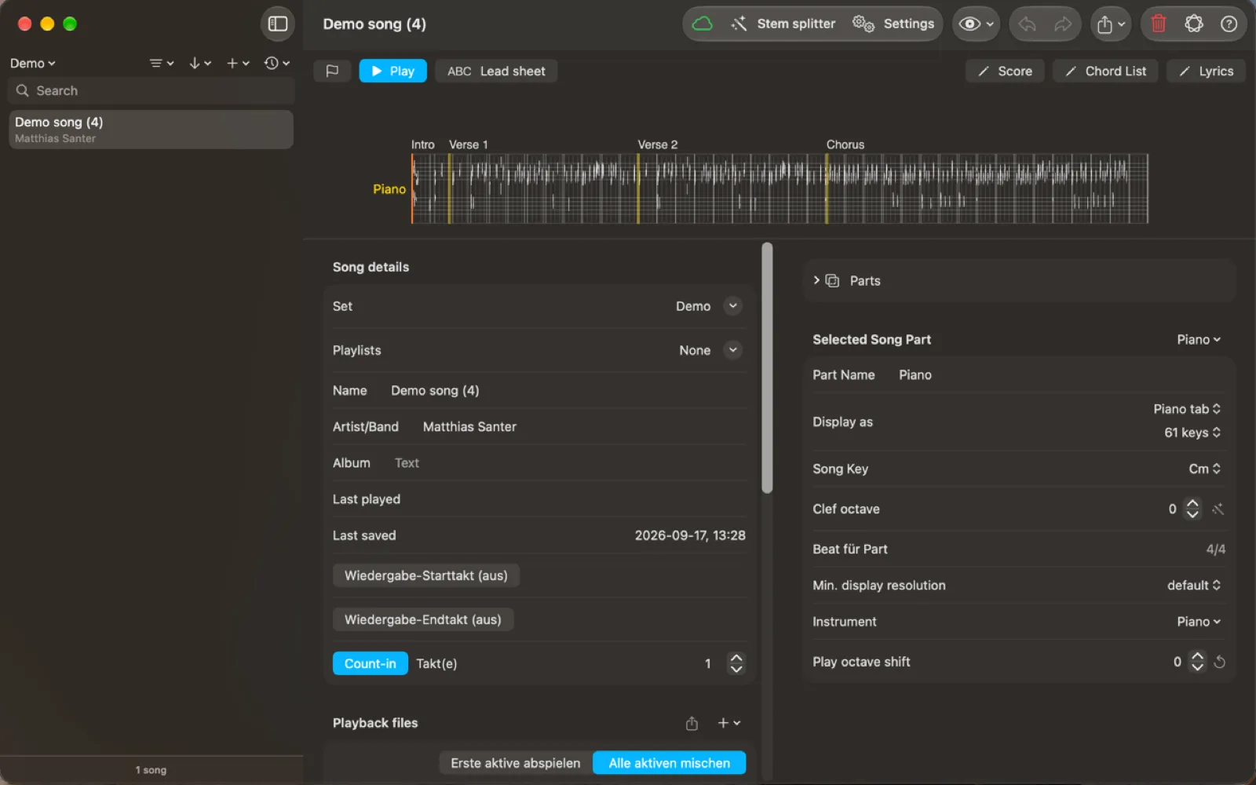Open the share menu in the toolbar

1110,24
